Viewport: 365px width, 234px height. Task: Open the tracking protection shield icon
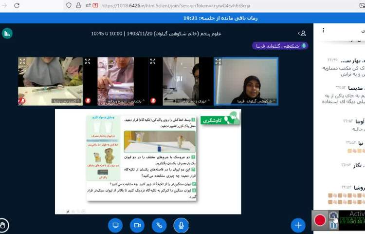coord(69,5)
